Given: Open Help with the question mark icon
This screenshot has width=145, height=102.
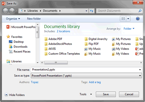Looking at the screenshot, I should [x=138, y=19].
